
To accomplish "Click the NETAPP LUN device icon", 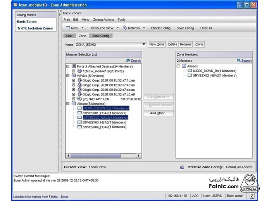I will coord(79,99).
